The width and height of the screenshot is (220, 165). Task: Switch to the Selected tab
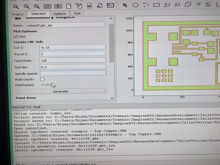tap(38, 14)
